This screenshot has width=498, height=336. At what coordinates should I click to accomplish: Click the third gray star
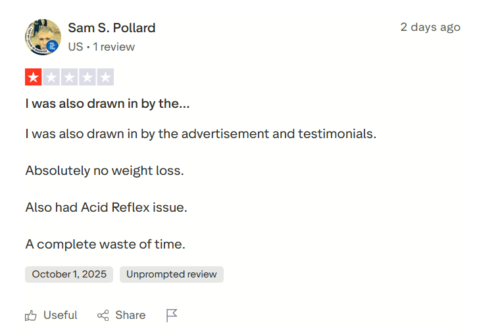pos(69,78)
